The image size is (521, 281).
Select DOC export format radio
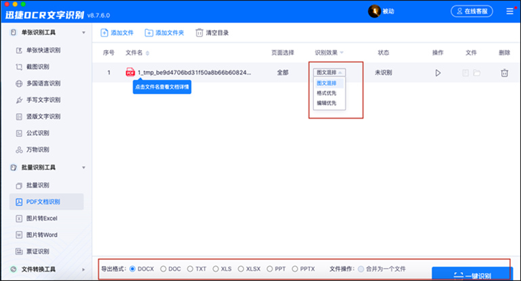(x=163, y=269)
